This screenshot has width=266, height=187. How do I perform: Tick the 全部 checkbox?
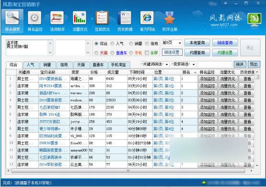tap(147, 53)
